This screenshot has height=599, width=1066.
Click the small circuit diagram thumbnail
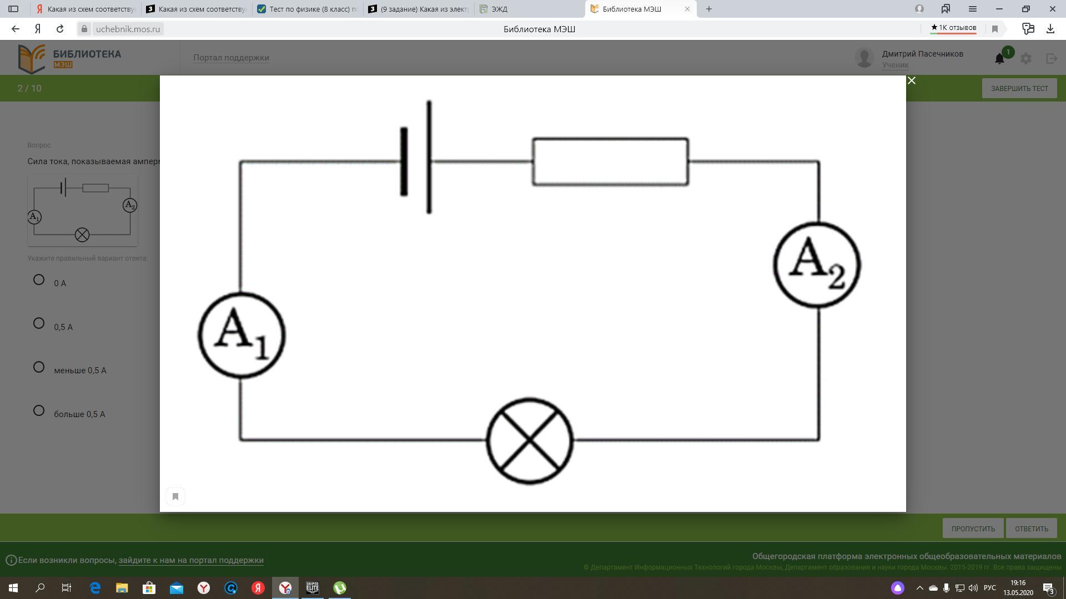tap(83, 210)
